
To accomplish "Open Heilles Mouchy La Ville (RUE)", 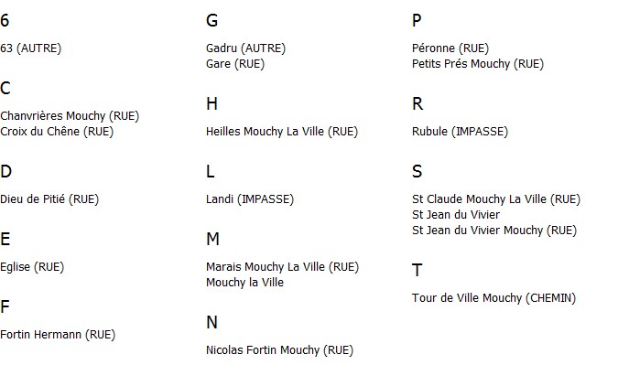I will coord(282,132).
